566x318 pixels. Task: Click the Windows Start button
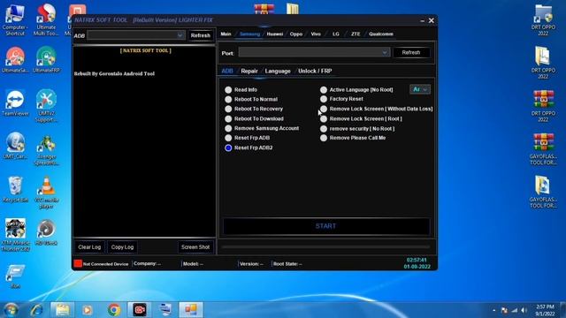click(11, 310)
